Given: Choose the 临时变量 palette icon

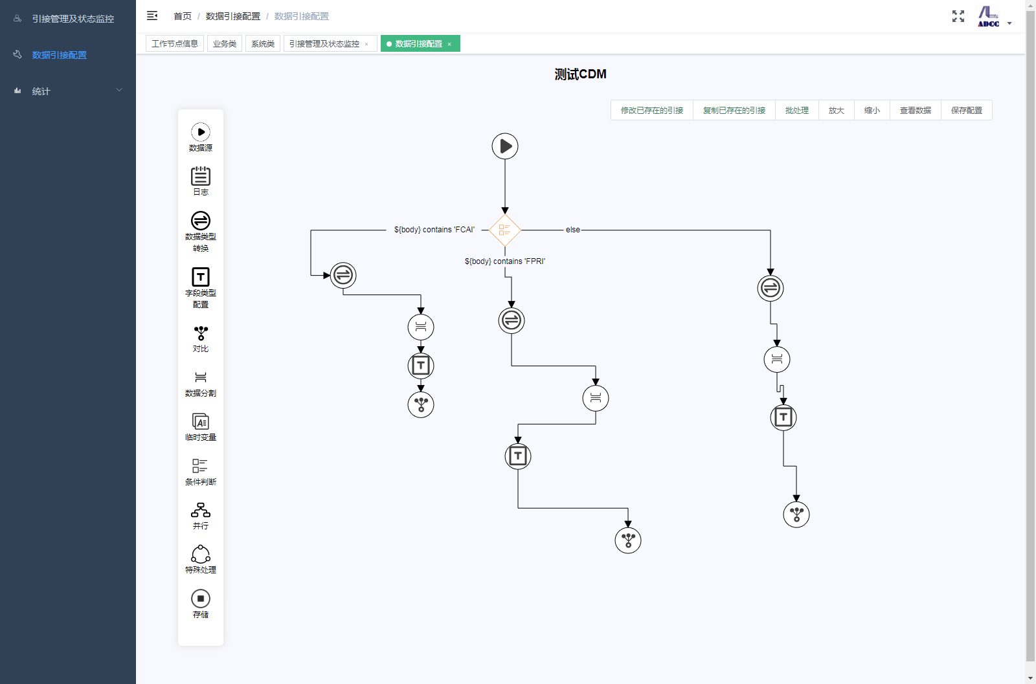Looking at the screenshot, I should (x=201, y=422).
